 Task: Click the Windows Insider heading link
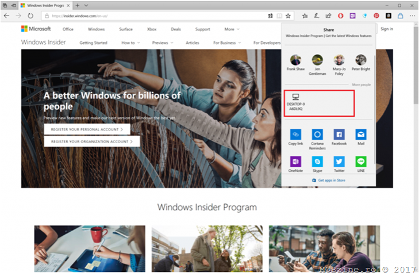pos(43,42)
